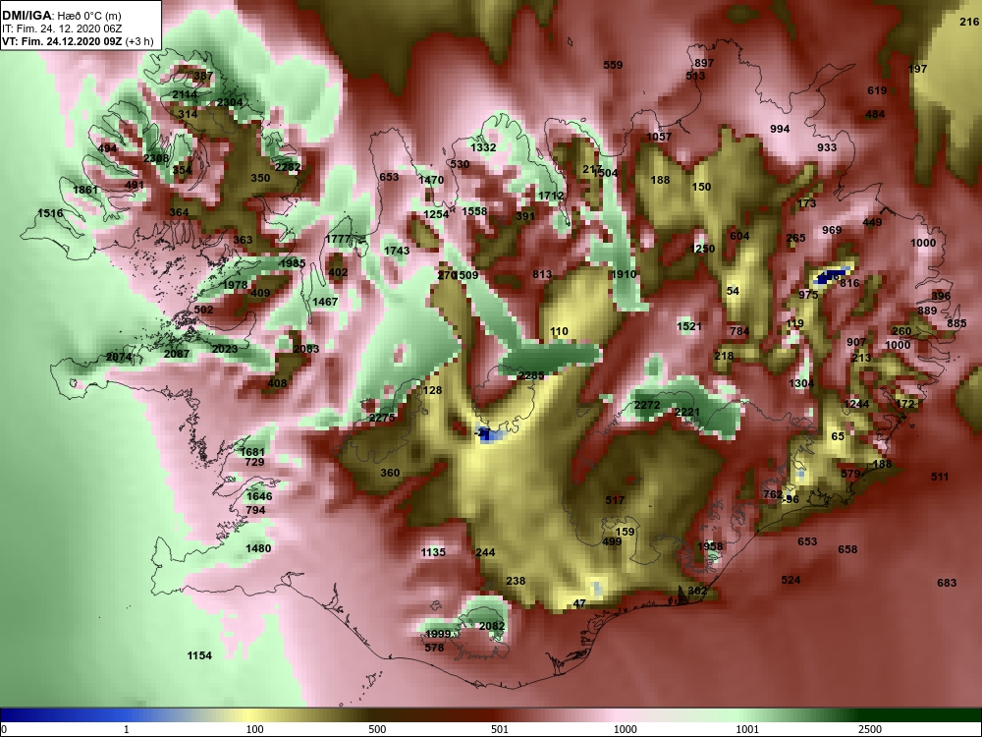This screenshot has width=982, height=737.
Task: Click the map value '969'
Action: coord(832,230)
